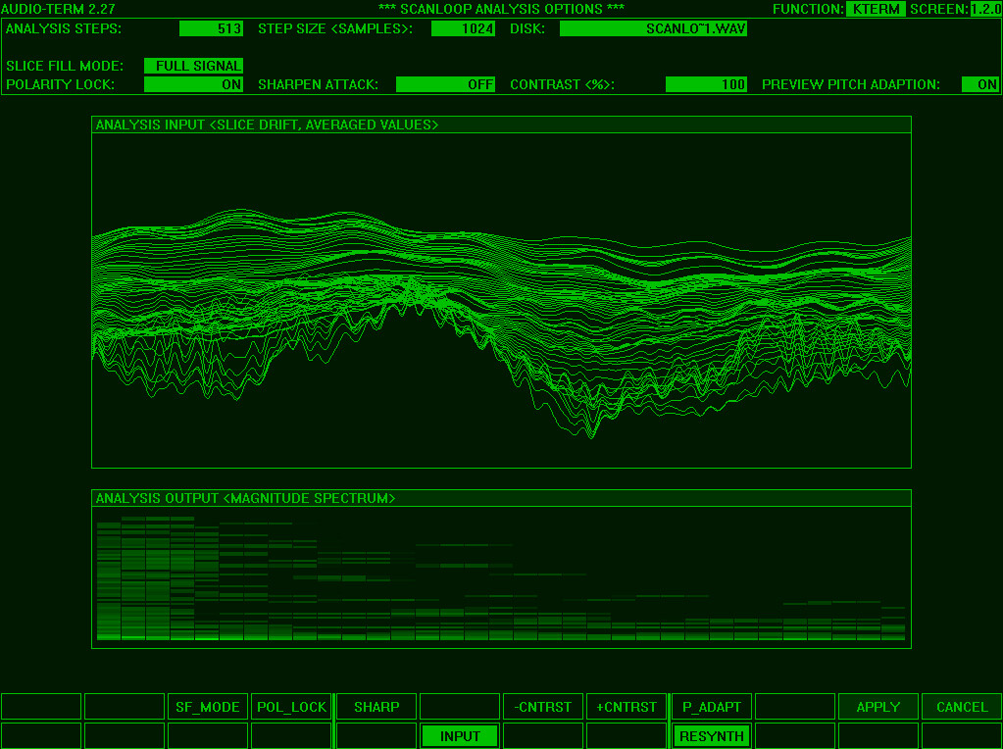This screenshot has width=1003, height=749.
Task: Click the SCREEN 1.2.0 selector
Action: pos(984,9)
